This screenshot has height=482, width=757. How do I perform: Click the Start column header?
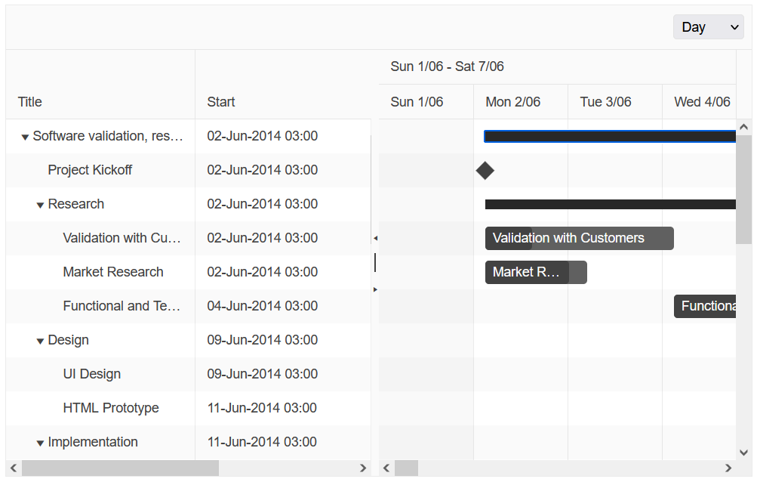pos(221,102)
